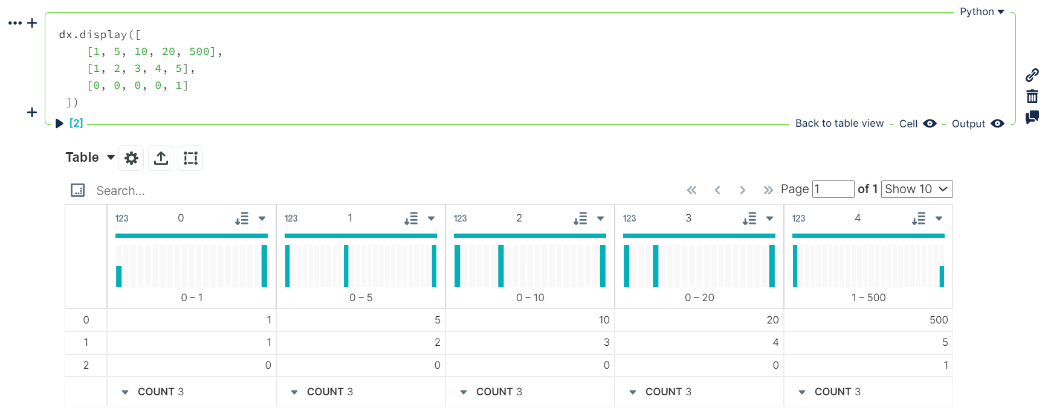Open the cell comments icon
Image resolution: width=1048 pixels, height=414 pixels.
pyautogui.click(x=1032, y=117)
